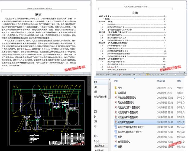Select 本地磁盘 (D:) in navigation pane

99,146
